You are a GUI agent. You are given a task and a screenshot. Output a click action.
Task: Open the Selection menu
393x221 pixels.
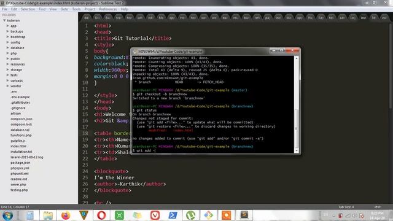tap(28, 9)
